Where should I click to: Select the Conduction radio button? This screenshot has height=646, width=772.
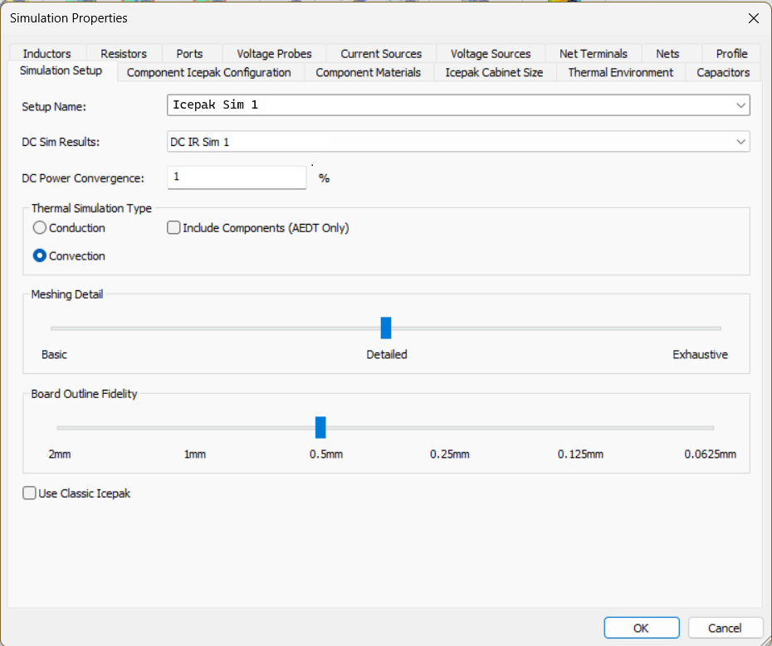tap(40, 228)
